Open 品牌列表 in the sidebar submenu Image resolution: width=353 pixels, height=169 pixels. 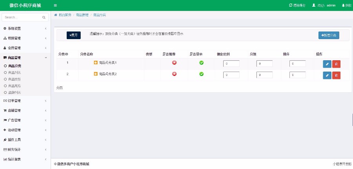pos(15,92)
